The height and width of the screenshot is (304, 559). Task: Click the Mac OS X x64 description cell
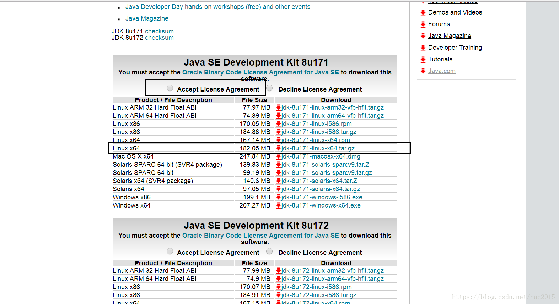tap(173, 156)
